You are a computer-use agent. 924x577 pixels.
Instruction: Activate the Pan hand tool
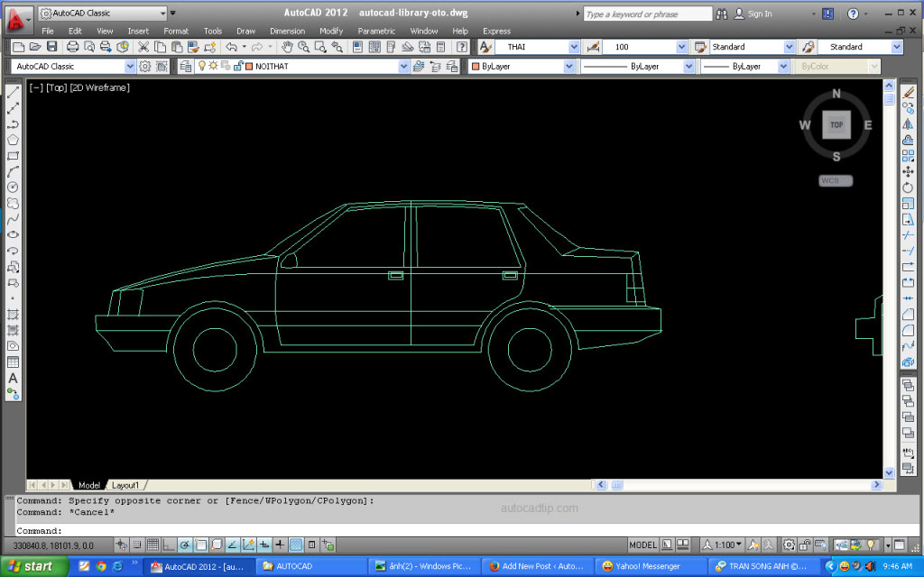tap(287, 47)
